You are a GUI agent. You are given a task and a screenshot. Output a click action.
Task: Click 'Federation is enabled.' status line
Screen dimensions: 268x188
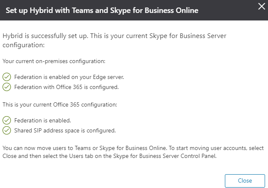pyautogui.click(x=43, y=121)
